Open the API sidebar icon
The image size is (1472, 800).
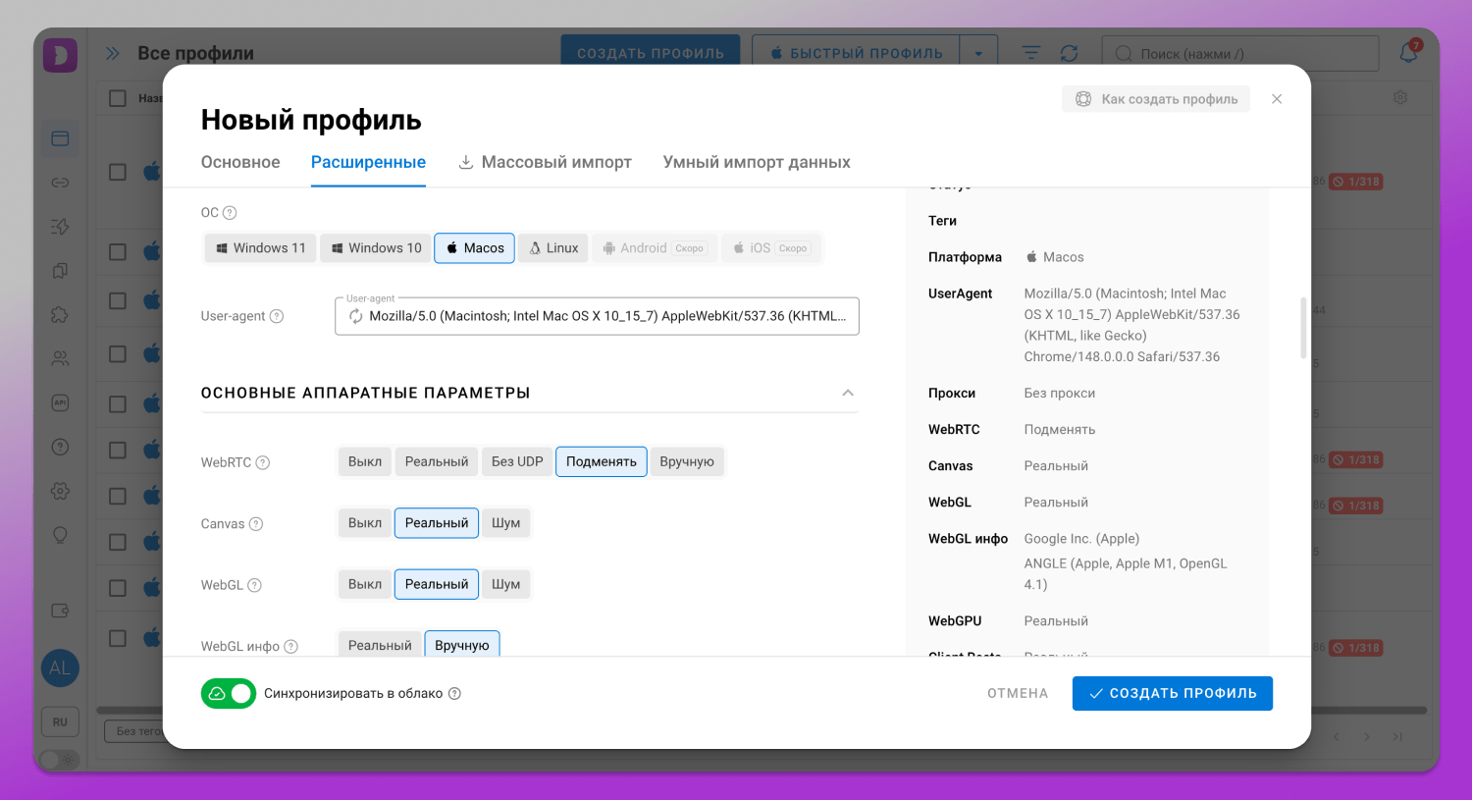pos(60,403)
